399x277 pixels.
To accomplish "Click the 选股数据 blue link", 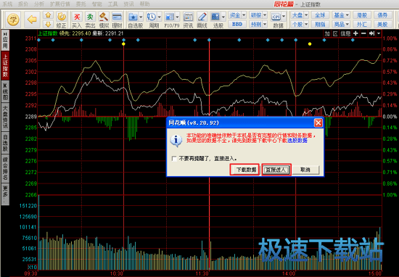I will 297,141.
